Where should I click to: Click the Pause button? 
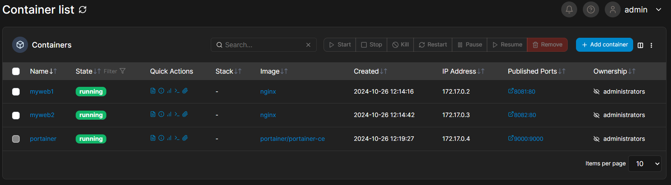(470, 45)
